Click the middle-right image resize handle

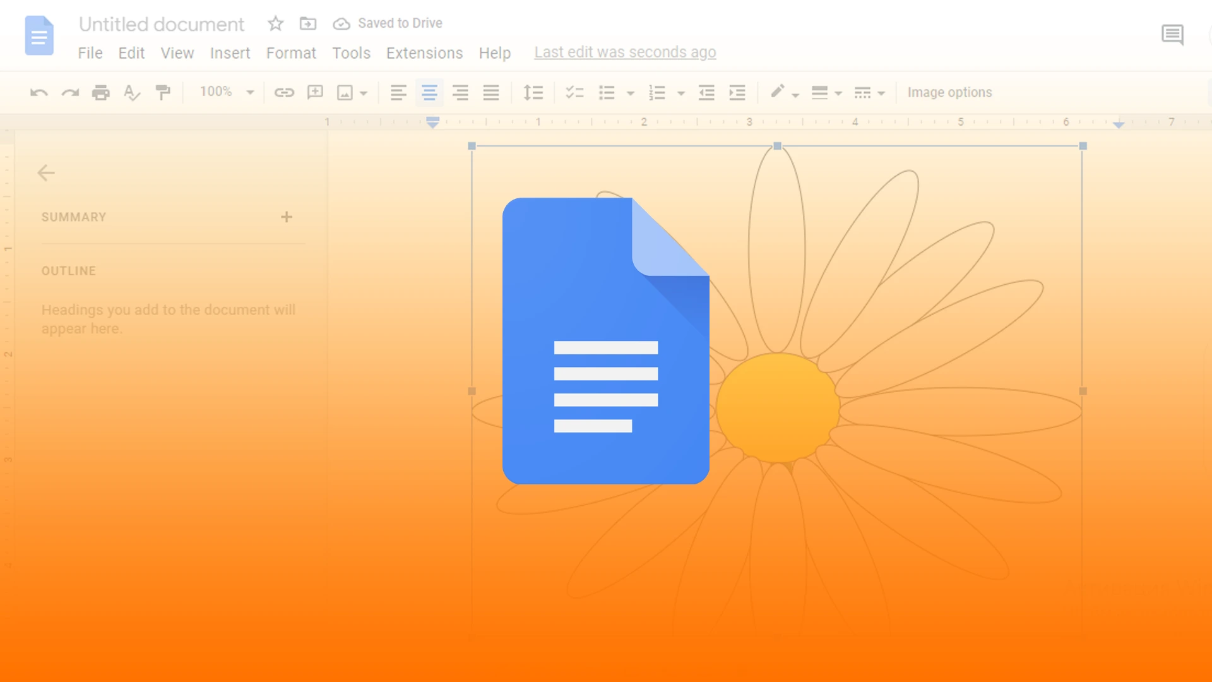(1083, 392)
